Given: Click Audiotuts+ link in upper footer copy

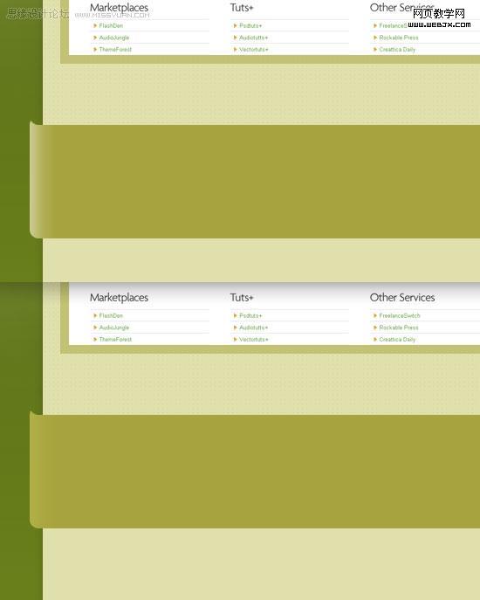Looking at the screenshot, I should 254,38.
